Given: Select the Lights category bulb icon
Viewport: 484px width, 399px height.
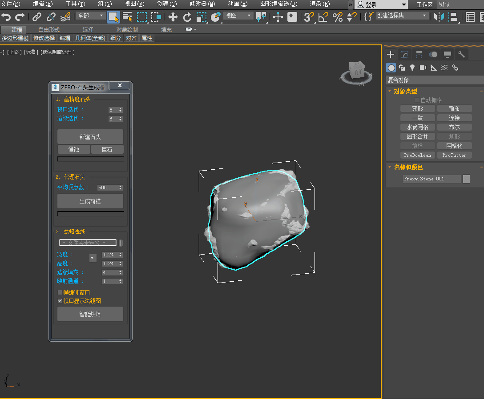Looking at the screenshot, I should click(412, 68).
